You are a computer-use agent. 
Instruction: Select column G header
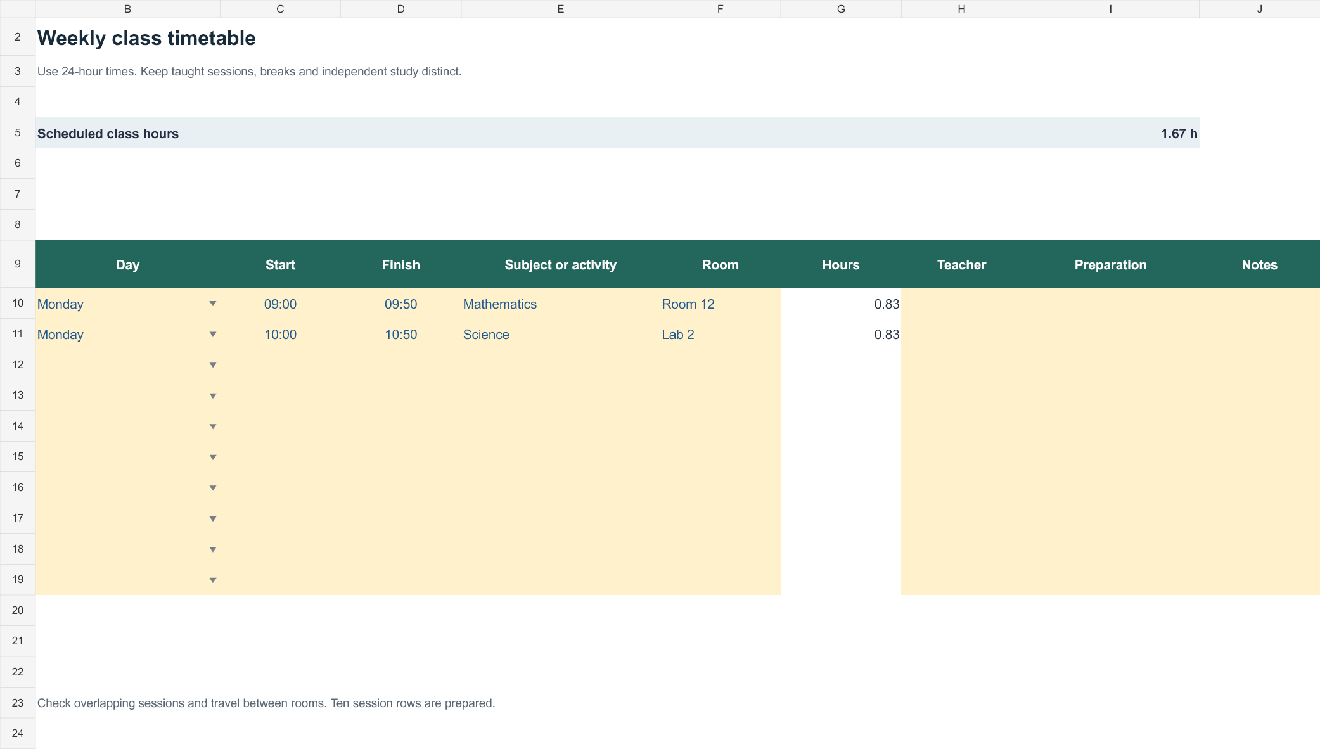tap(841, 9)
